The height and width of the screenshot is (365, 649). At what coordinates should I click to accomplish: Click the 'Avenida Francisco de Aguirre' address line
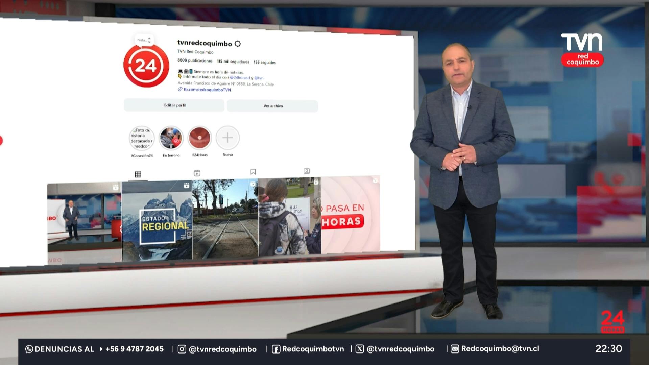[x=226, y=84]
